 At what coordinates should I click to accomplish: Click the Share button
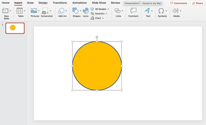click(x=197, y=3)
